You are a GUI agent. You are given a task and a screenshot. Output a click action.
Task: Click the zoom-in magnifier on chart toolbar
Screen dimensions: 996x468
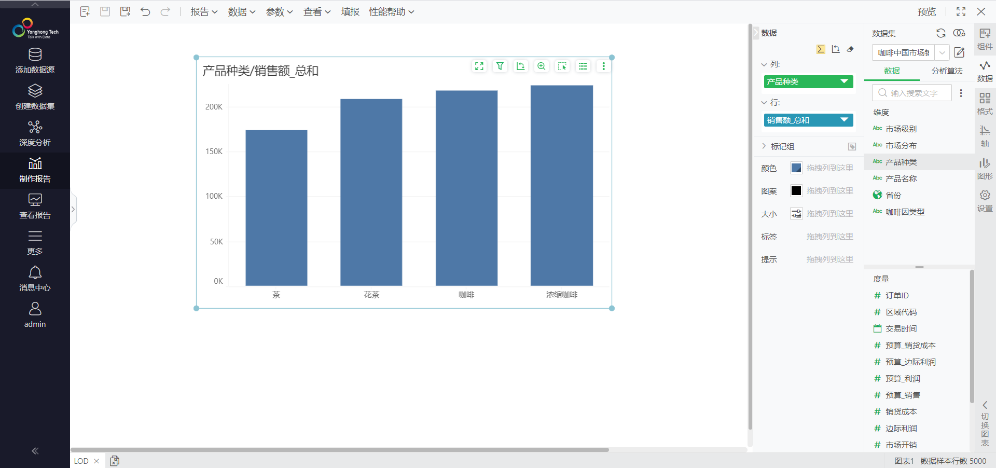pos(541,66)
